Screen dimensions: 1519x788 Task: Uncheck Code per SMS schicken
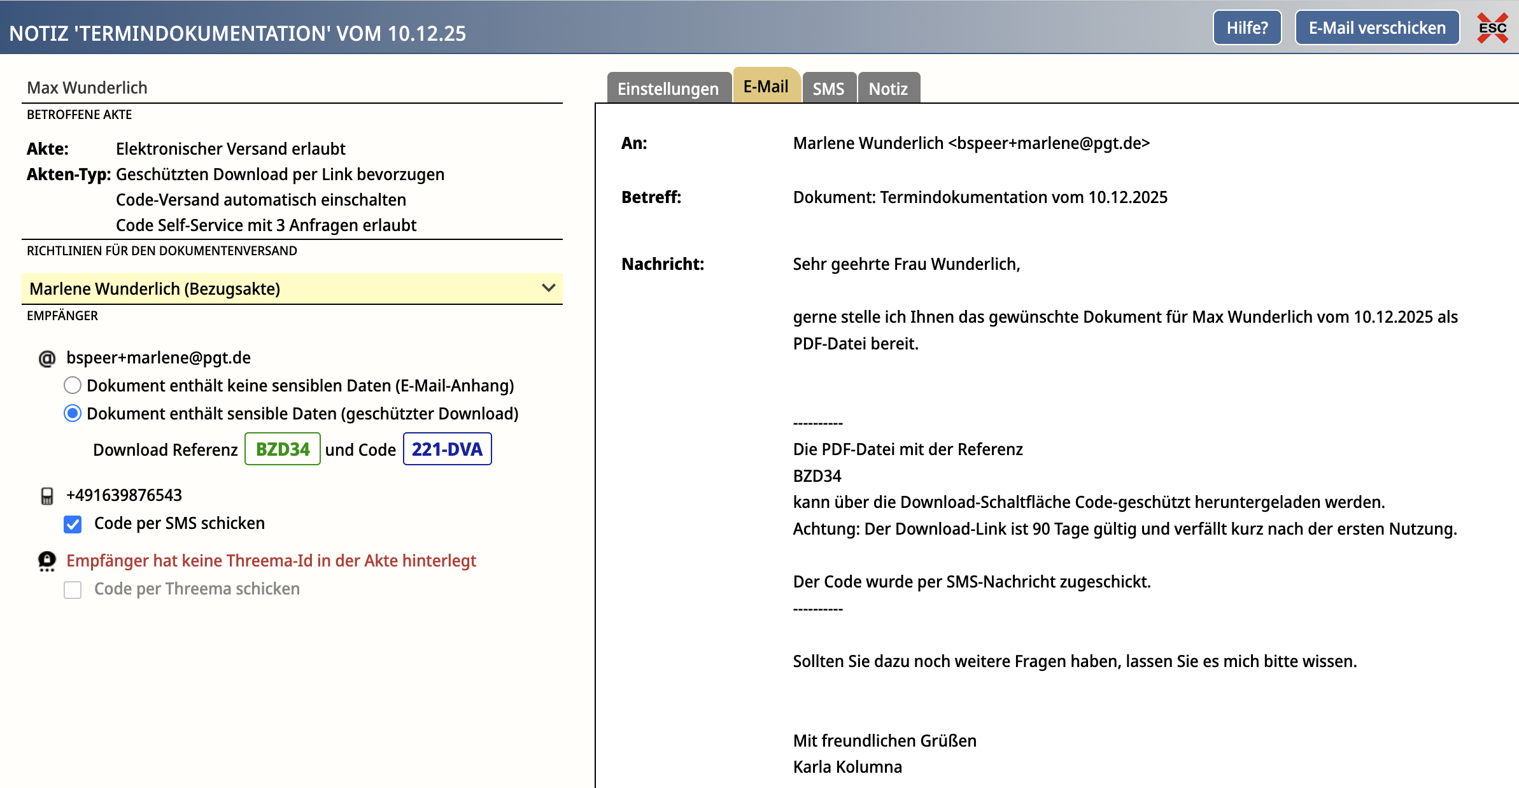point(73,524)
